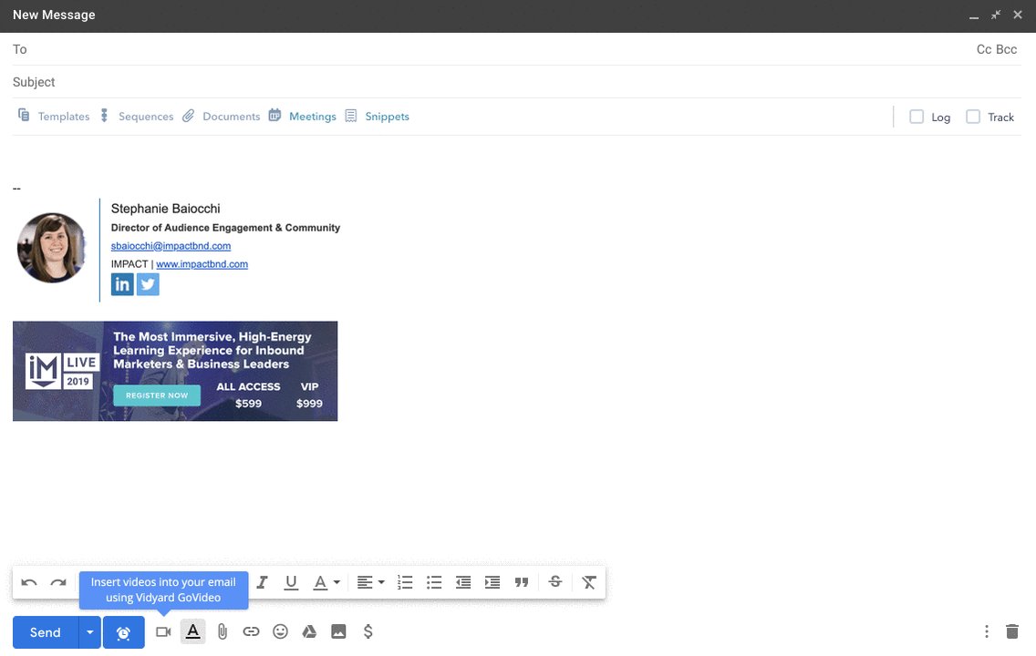Attach files with the paperclip icon

pyautogui.click(x=223, y=632)
